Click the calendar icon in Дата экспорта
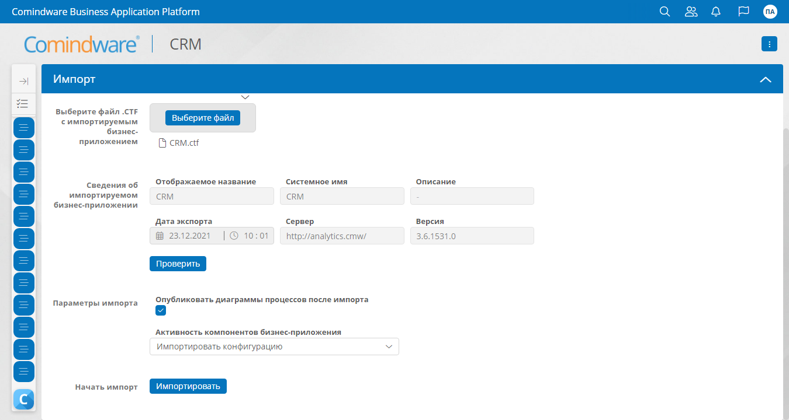Screen dimensions: 789x420 [160, 236]
